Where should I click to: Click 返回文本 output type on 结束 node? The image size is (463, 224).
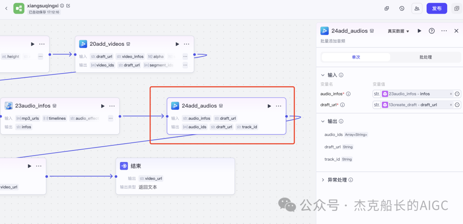[x=148, y=187]
